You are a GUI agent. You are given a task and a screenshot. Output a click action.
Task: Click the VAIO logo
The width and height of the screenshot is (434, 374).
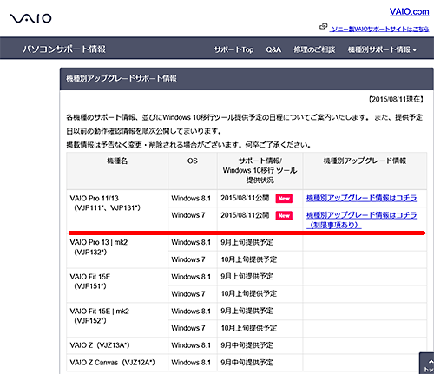(x=31, y=18)
